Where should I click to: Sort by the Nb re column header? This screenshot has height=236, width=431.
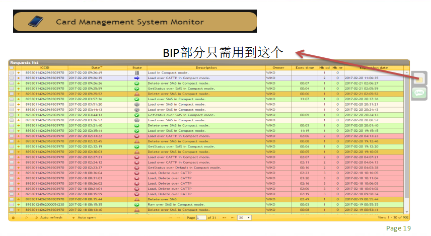pyautogui.click(x=337, y=67)
